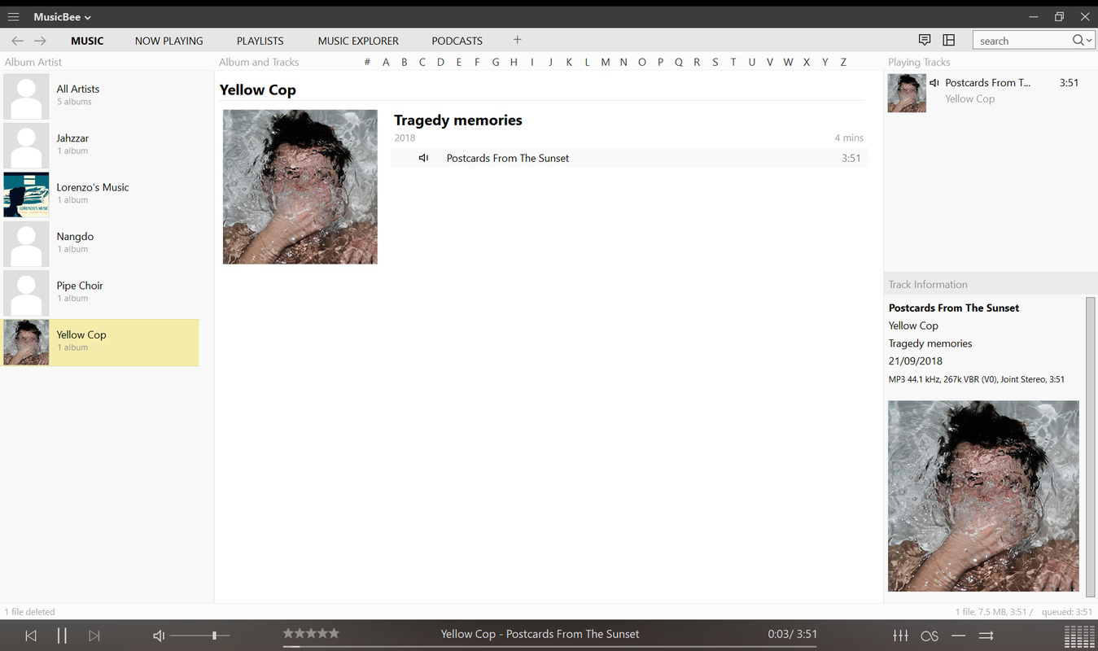Toggle the repeat mode dash icon

[x=959, y=636]
